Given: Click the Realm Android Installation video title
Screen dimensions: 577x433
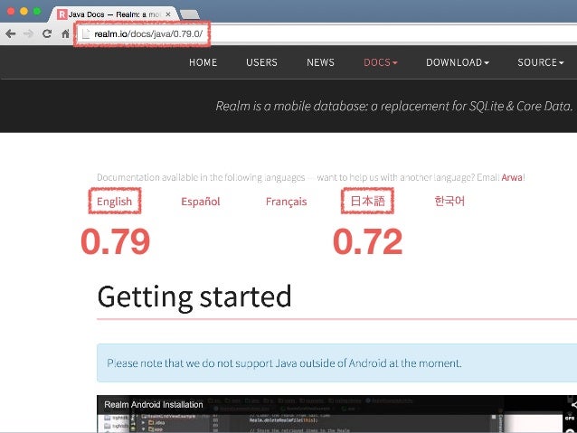Looking at the screenshot, I should (x=154, y=404).
